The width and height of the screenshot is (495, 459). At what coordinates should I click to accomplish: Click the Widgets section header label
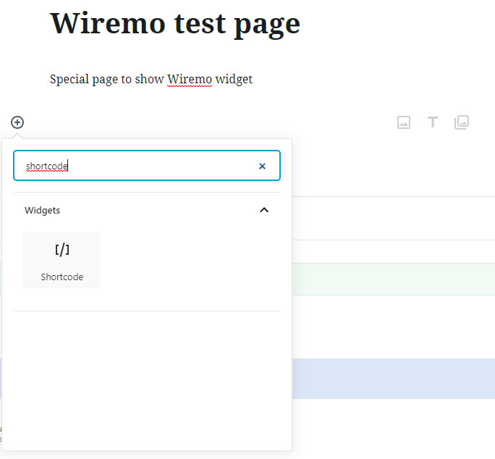coord(42,211)
